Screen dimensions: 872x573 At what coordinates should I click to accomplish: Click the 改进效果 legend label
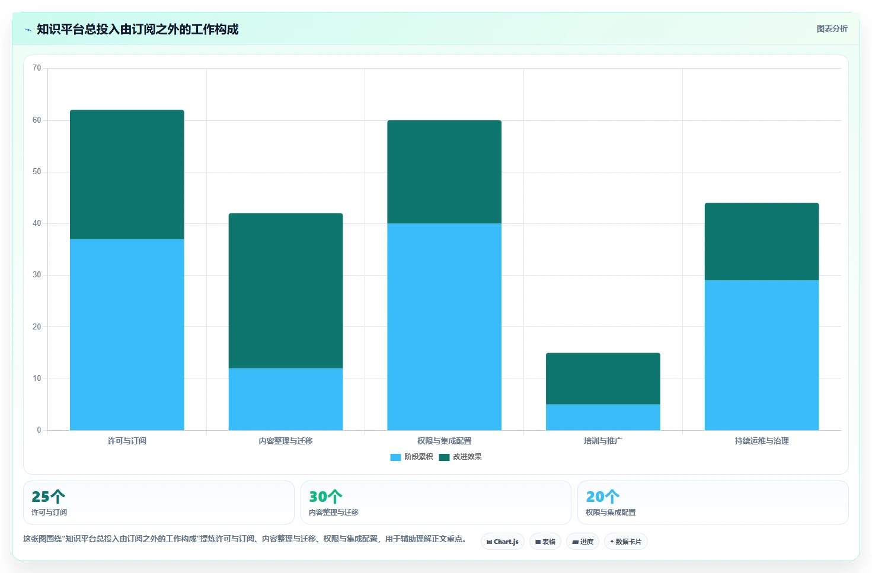[x=467, y=457]
